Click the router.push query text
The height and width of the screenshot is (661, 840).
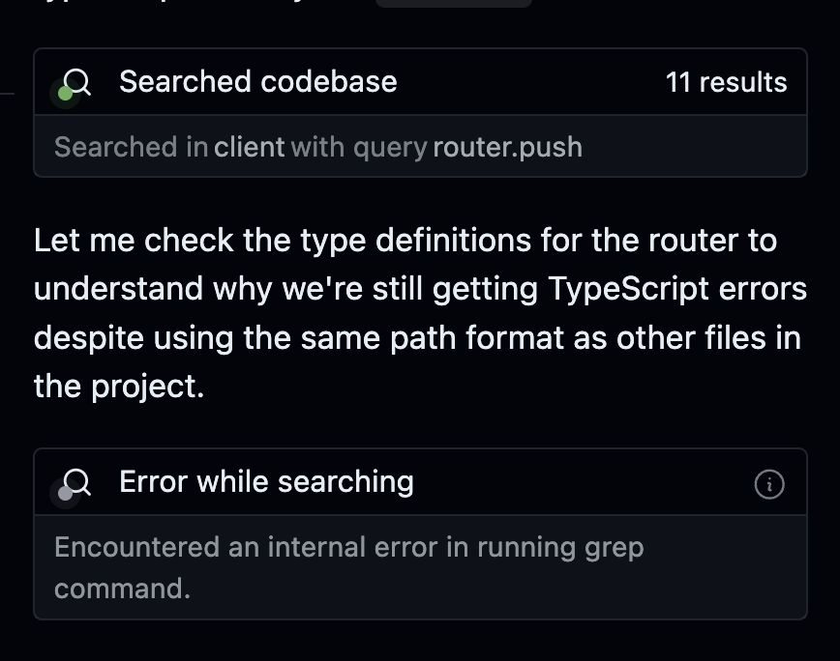(507, 147)
